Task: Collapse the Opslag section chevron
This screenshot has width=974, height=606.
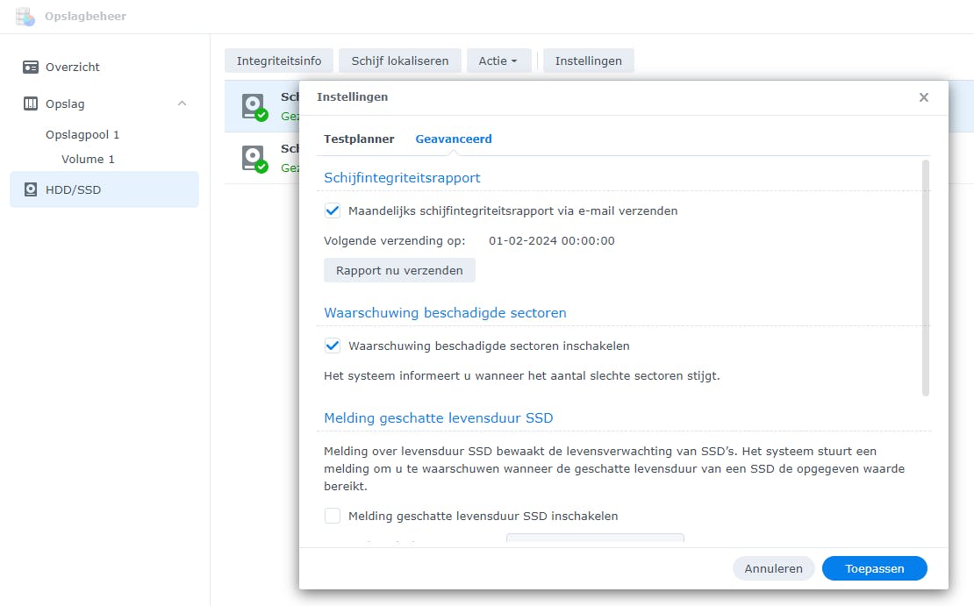Action: click(x=182, y=103)
